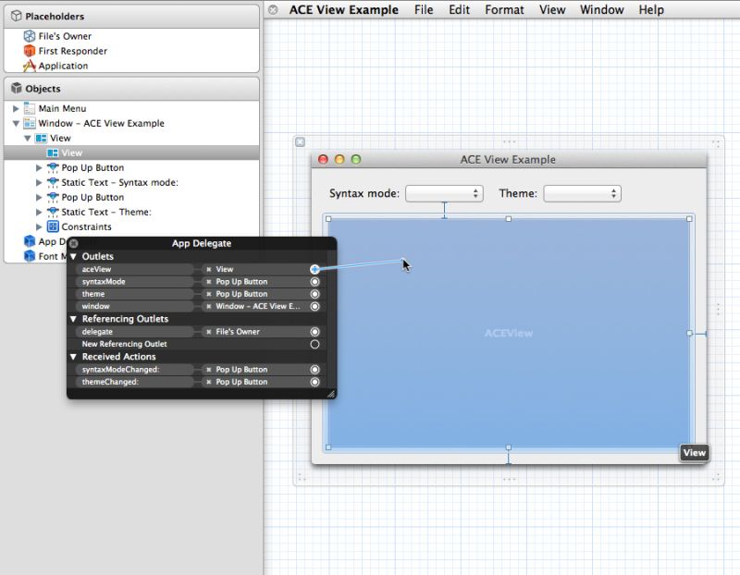Screen dimensions: 740x575
Task: Click the syntaxModeChanged: action name
Action: [x=121, y=370]
